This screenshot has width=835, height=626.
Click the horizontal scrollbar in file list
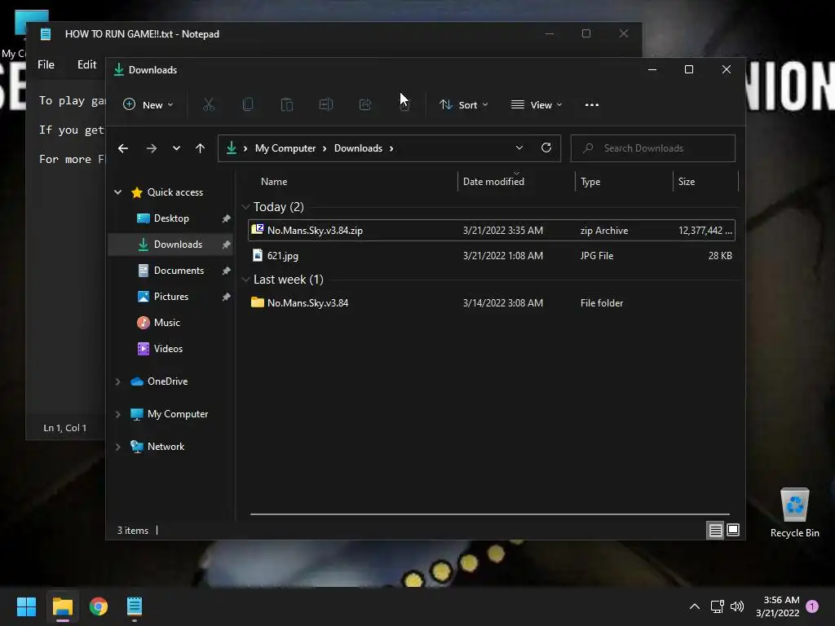coord(489,514)
